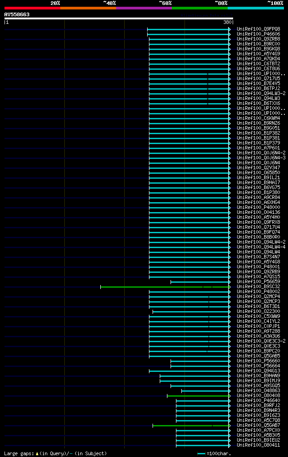Select hit UniRef100_P56659

pos(258,282)
